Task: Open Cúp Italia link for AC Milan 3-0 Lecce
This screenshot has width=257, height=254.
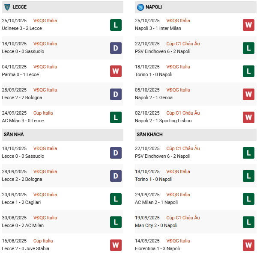Action: click(43, 113)
